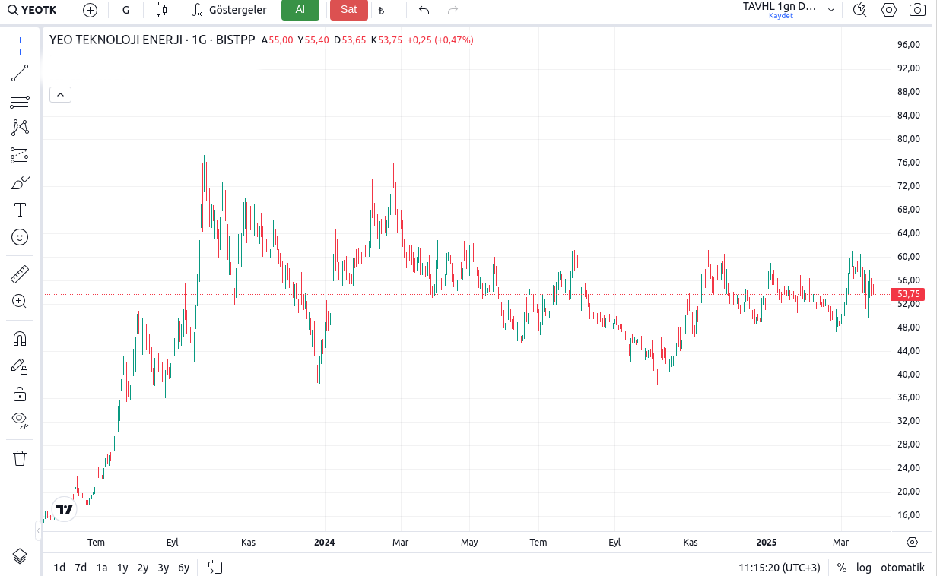The height and width of the screenshot is (576, 940).
Task: Select the 6y time range
Action: coord(183,568)
